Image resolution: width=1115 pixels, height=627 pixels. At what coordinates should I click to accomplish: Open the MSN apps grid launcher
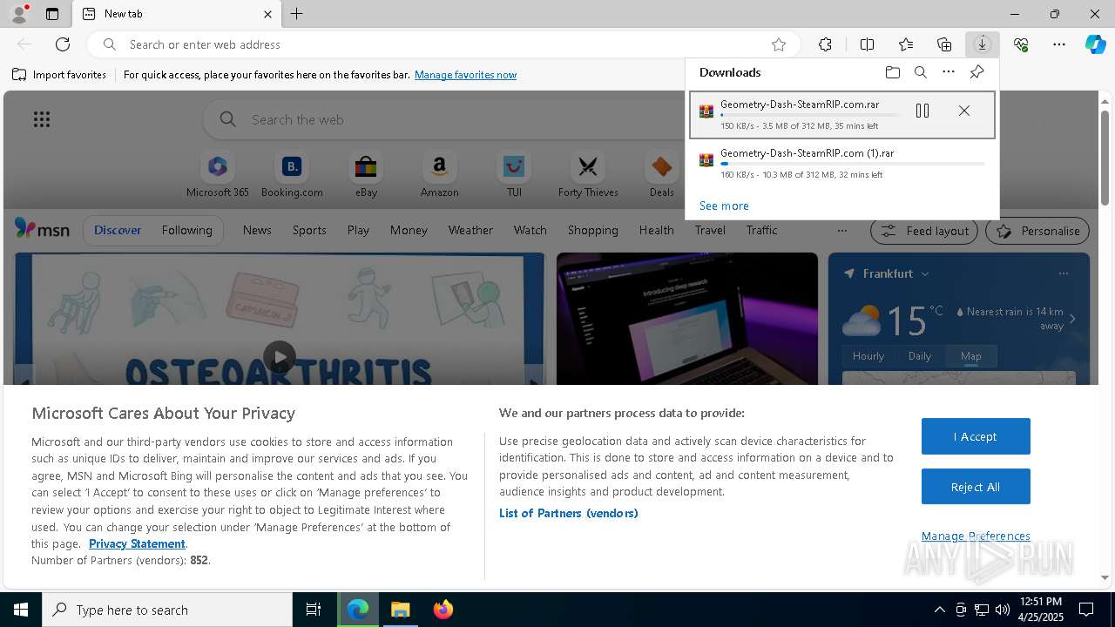point(42,119)
